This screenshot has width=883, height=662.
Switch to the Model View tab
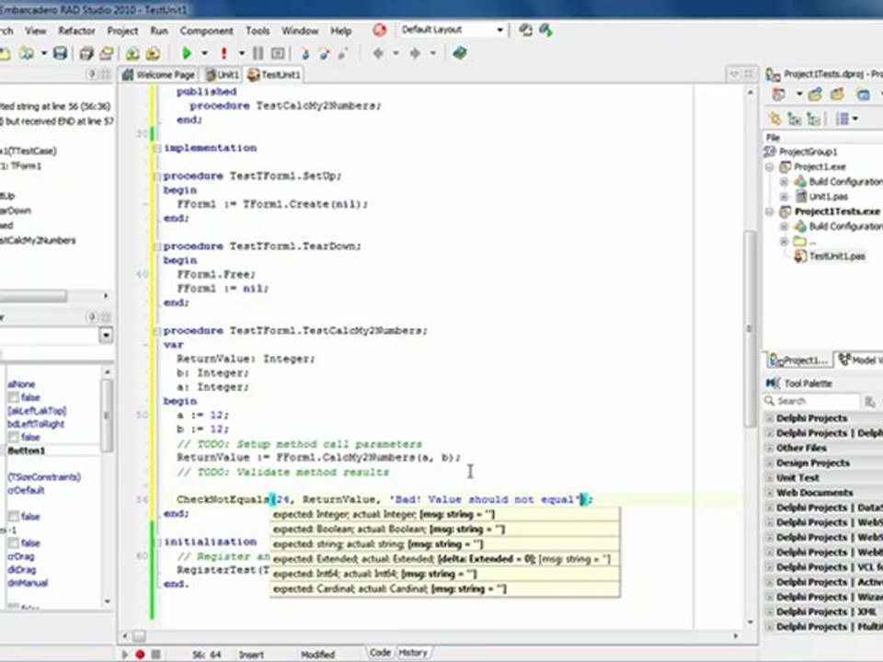click(x=859, y=360)
